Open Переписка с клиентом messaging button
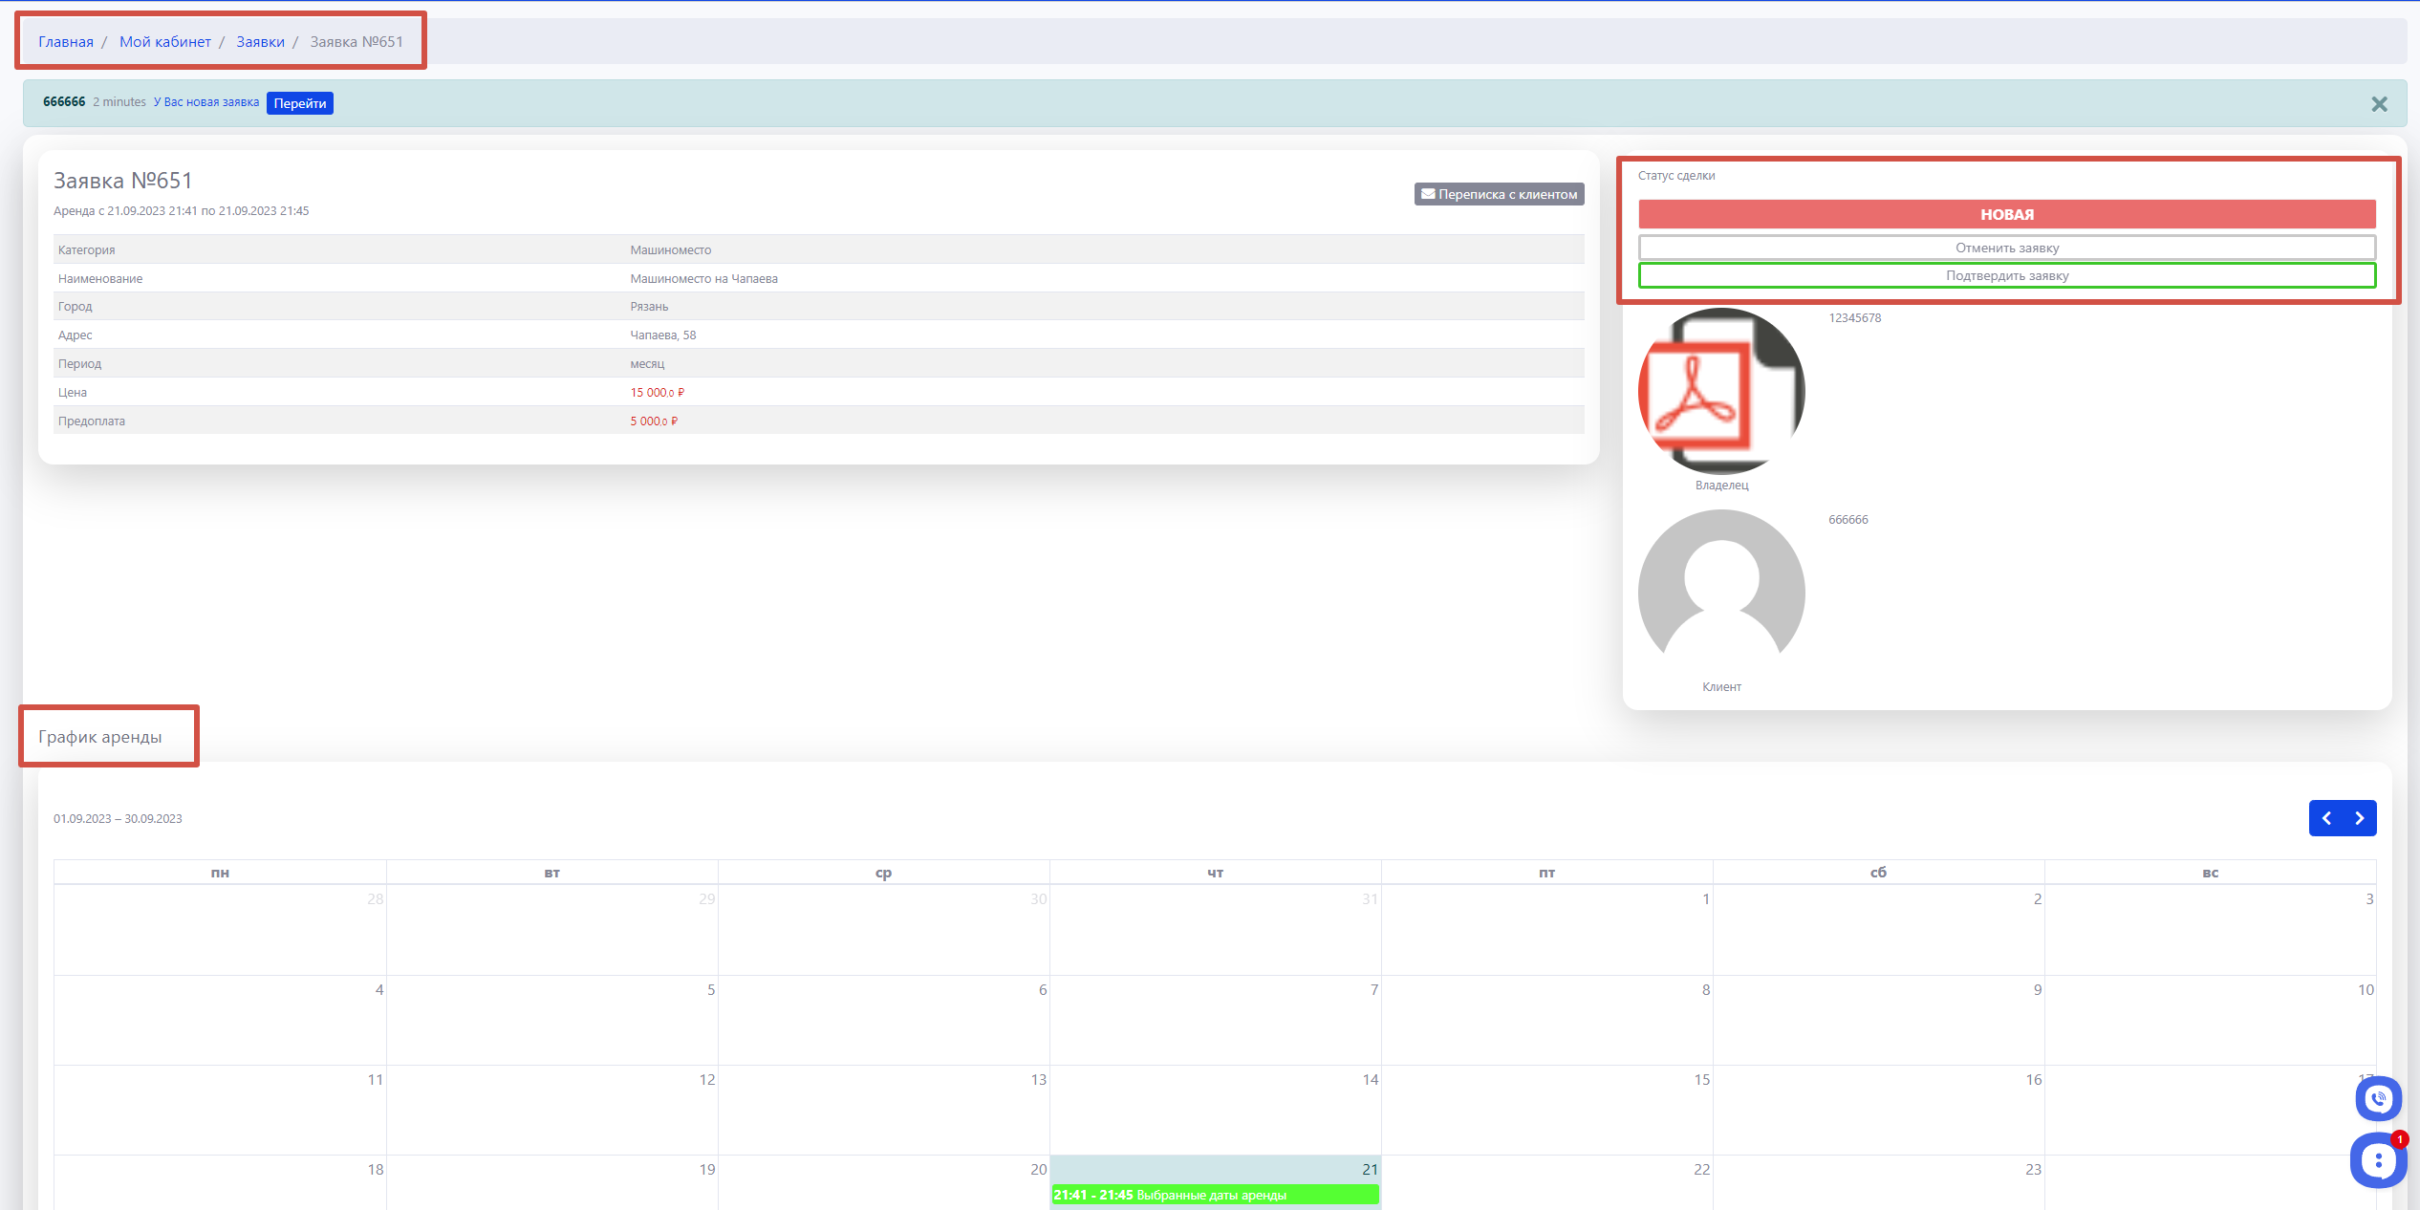Image resolution: width=2420 pixels, height=1210 pixels. [1499, 194]
